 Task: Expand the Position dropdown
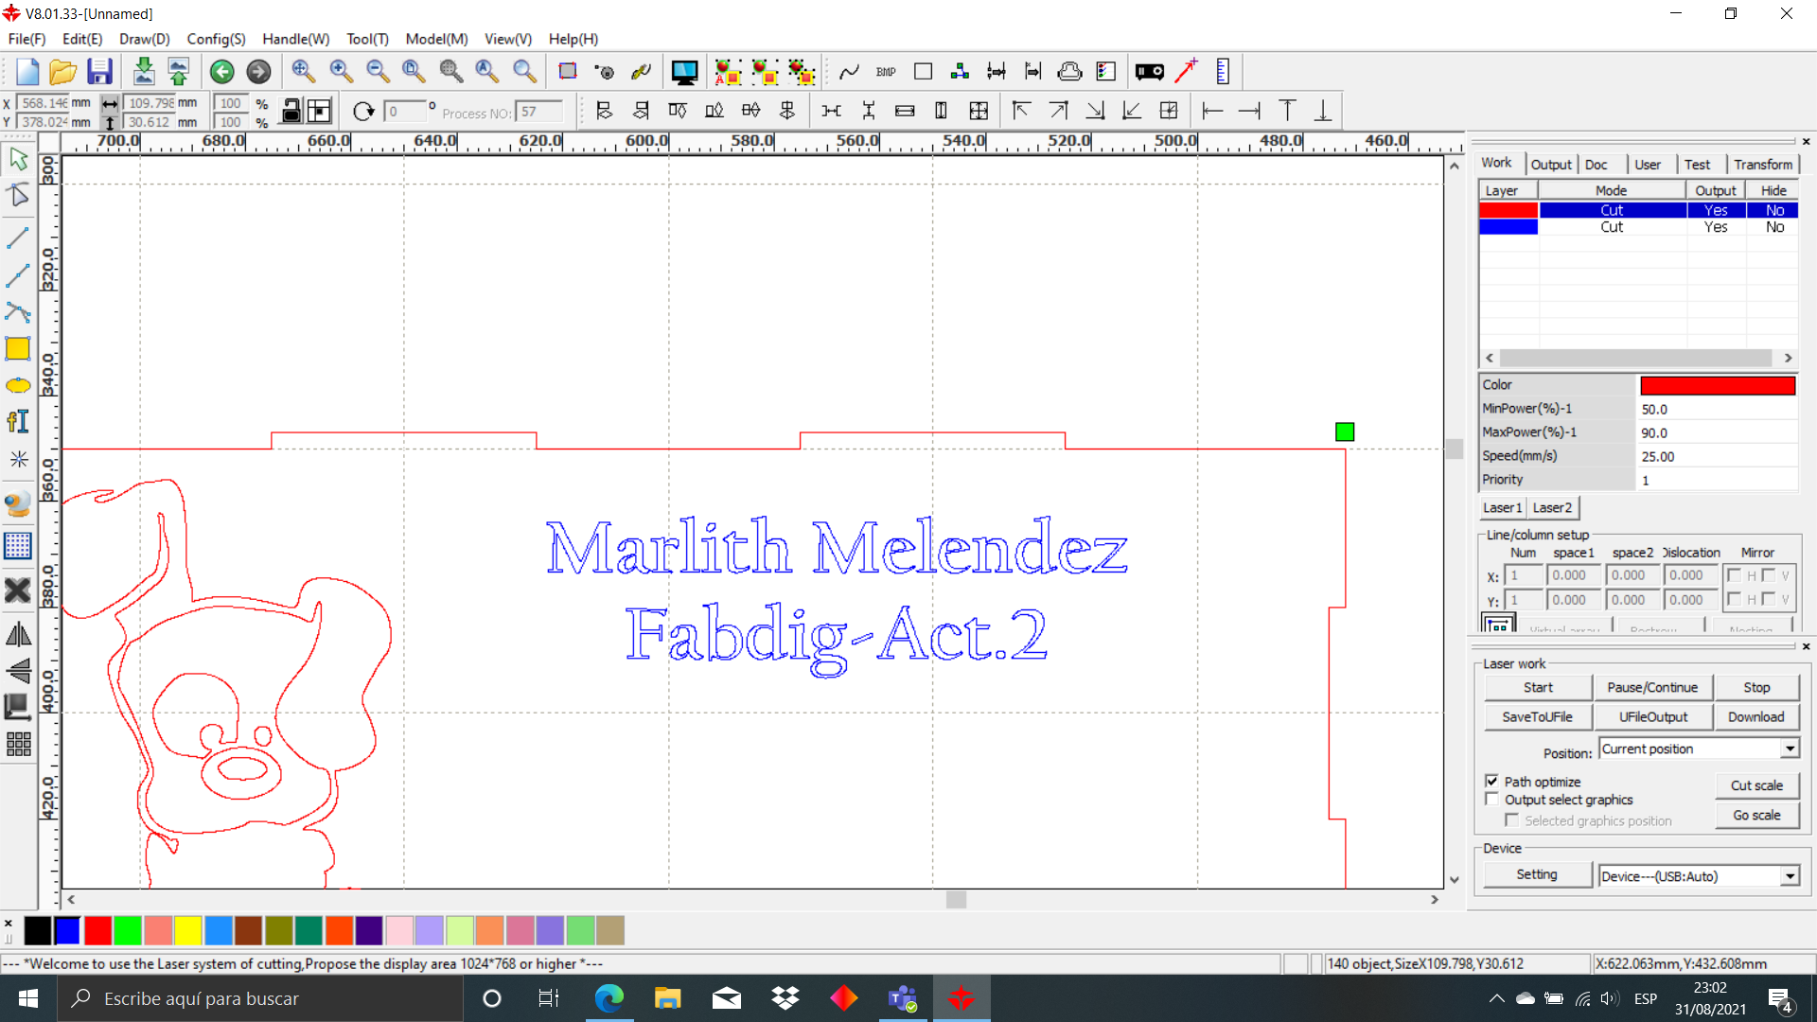tap(1790, 749)
